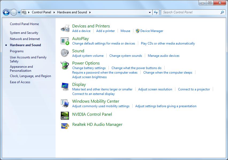Screen dimensions: 228x160
Task: Click the Power Options battery icon
Action: pos(65,65)
